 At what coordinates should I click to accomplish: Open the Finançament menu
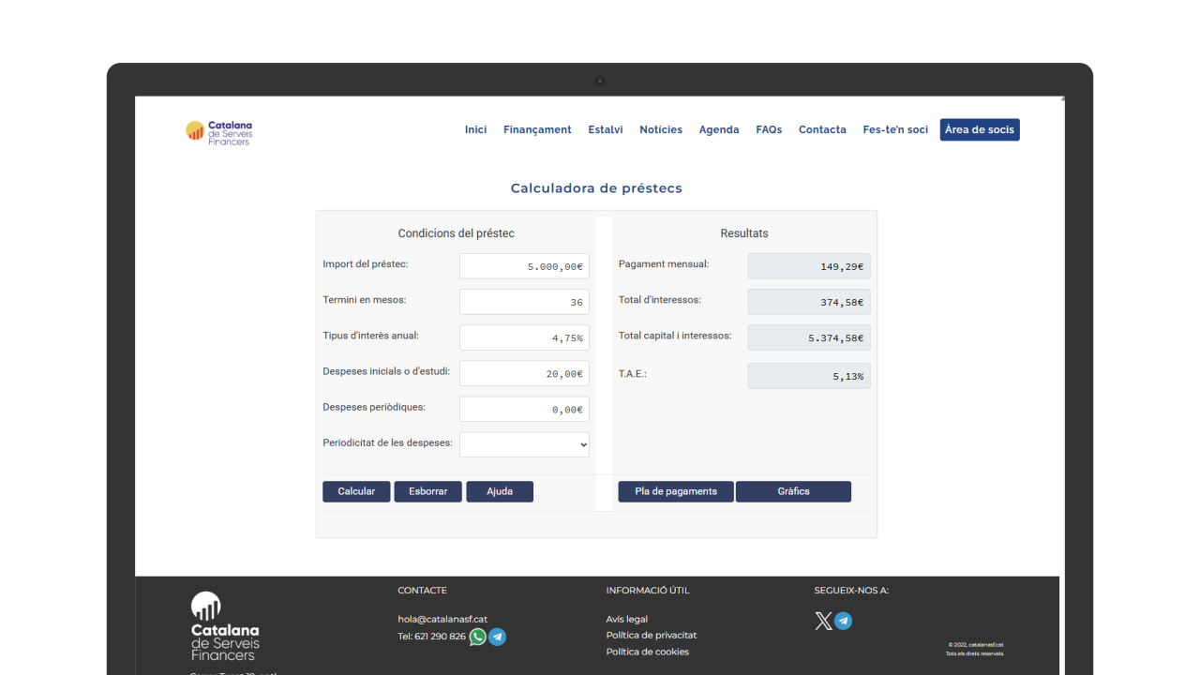[537, 130]
